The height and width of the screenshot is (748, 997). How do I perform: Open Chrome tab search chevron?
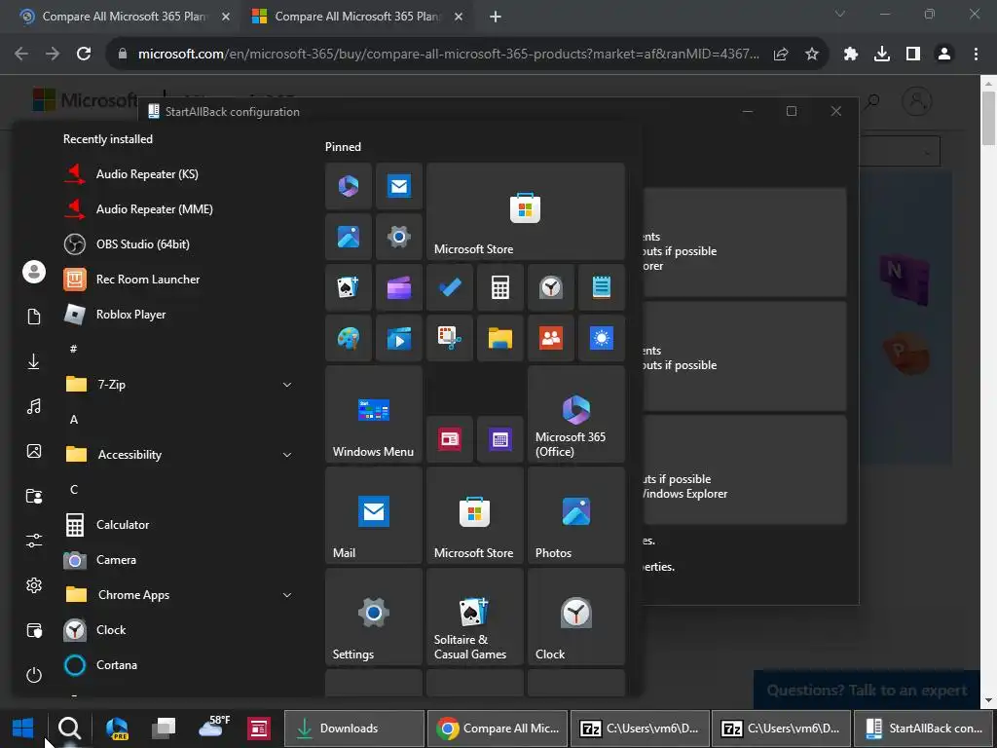click(x=840, y=14)
